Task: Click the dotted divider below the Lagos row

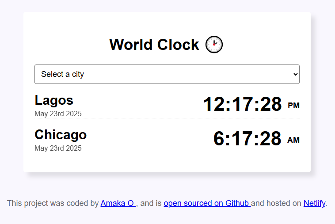Action: point(167,118)
